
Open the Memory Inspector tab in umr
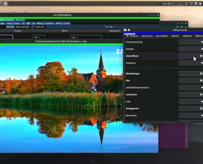click(x=45, y=23)
